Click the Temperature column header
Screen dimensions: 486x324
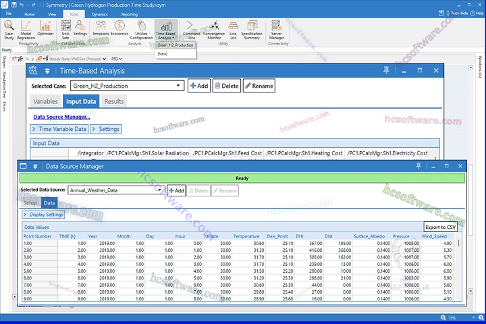coord(246,236)
